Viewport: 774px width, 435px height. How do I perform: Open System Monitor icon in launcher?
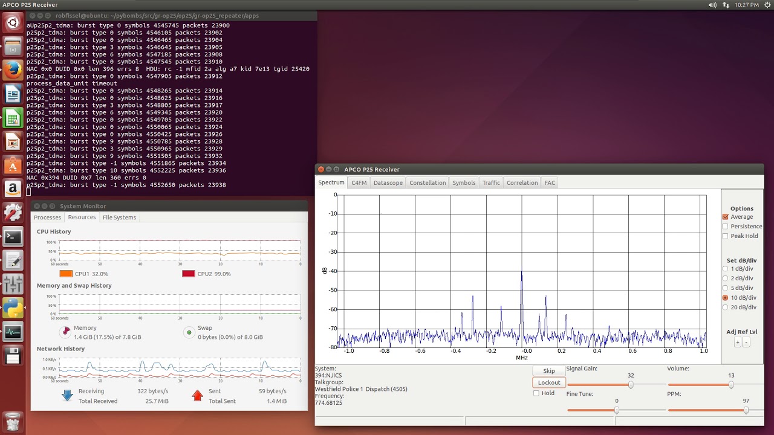pos(13,332)
